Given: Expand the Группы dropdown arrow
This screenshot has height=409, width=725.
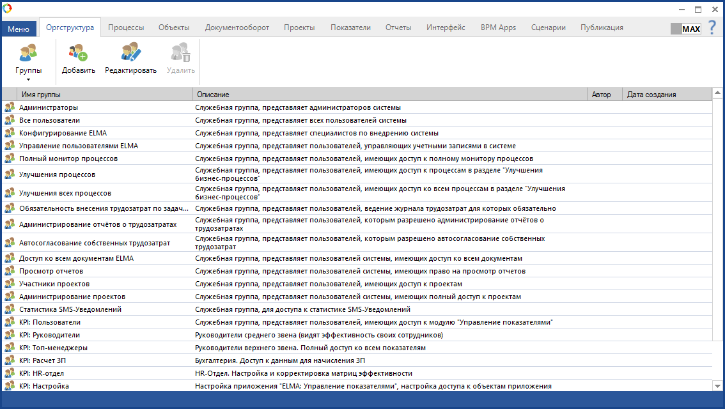Looking at the screenshot, I should pyautogui.click(x=29, y=79).
